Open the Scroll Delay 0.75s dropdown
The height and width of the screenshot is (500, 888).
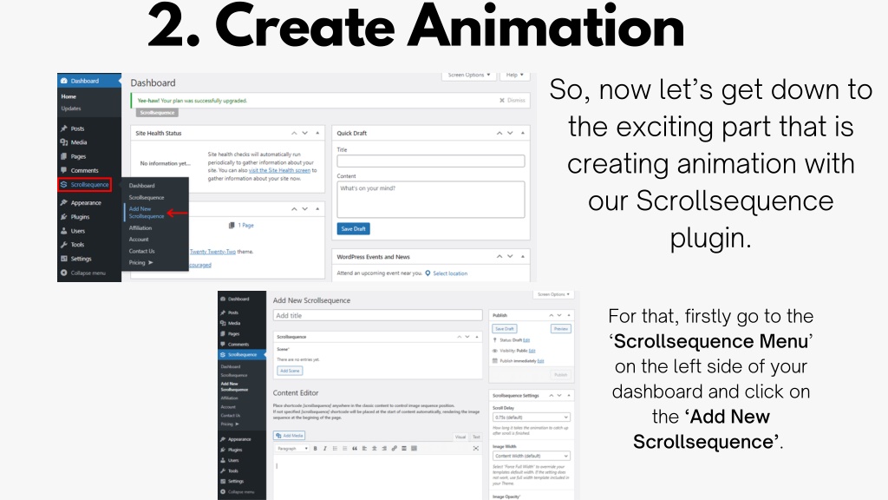tap(531, 418)
